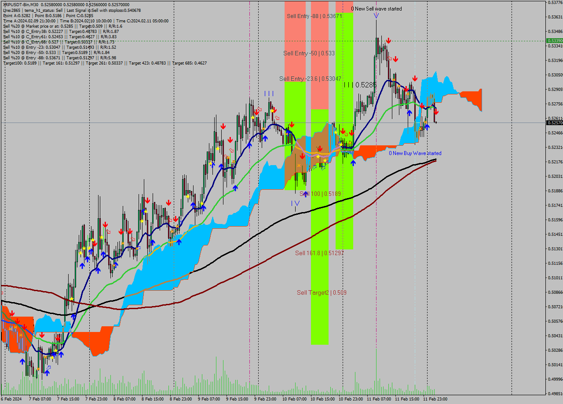Click the '0 New Sell wave started' label
The width and height of the screenshot is (563, 404).
[x=376, y=9]
